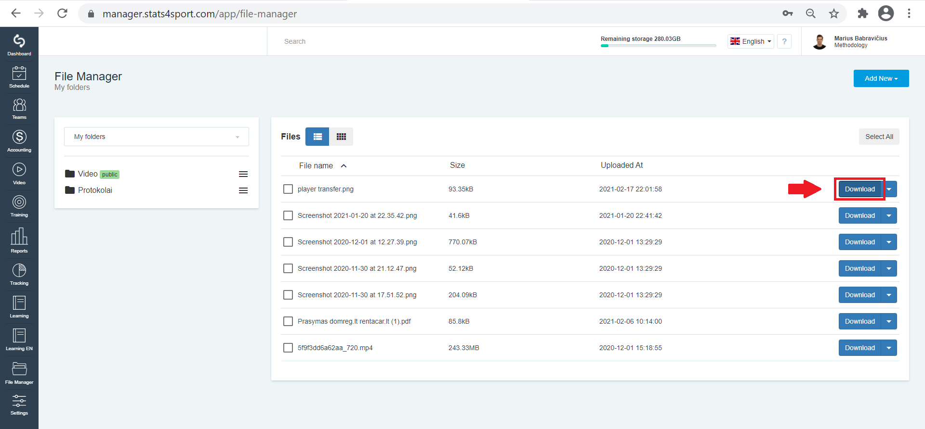Download Screenshot 2020-11-30 at 17.51.52.png
Screen dimensions: 925x429
860,295
